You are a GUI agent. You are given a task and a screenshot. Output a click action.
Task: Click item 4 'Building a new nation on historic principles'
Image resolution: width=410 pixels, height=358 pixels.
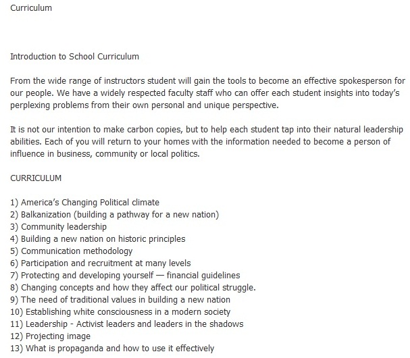coord(98,239)
